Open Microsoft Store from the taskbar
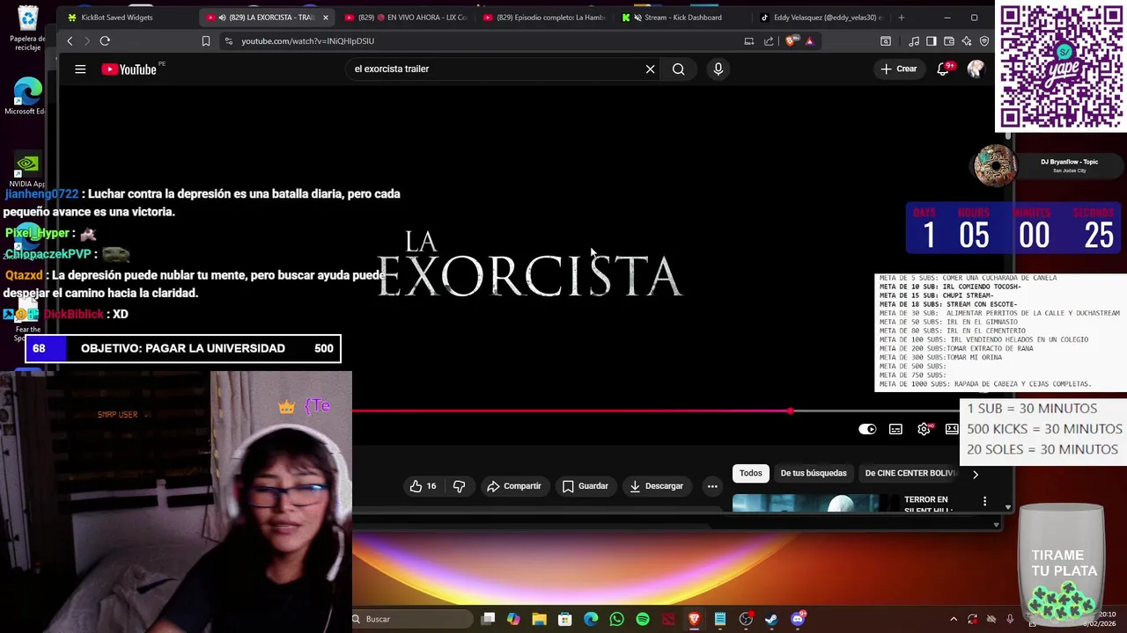The image size is (1127, 633). 564,619
